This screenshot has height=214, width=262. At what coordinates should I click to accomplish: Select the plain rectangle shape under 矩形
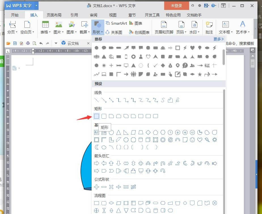pyautogui.click(x=97, y=116)
